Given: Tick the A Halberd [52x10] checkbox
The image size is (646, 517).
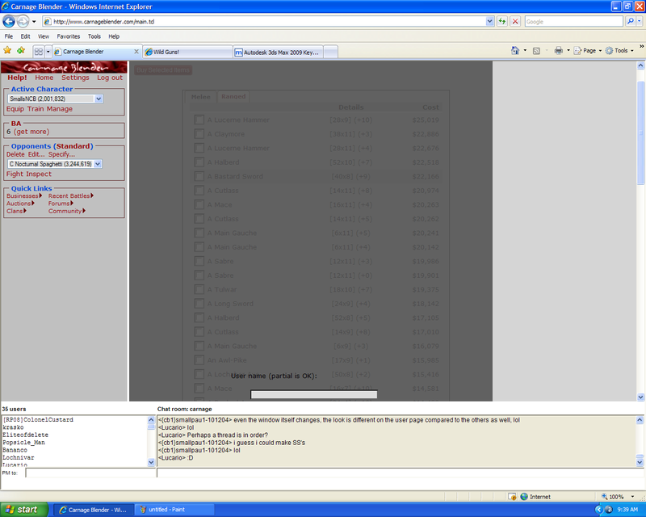Looking at the screenshot, I should 199,162.
